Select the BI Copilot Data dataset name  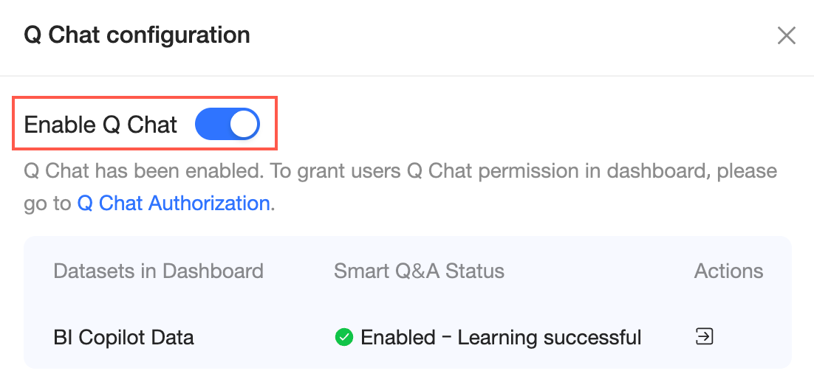coord(124,338)
